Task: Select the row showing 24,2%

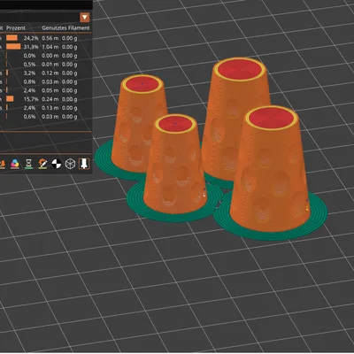Action: pyautogui.click(x=46, y=38)
